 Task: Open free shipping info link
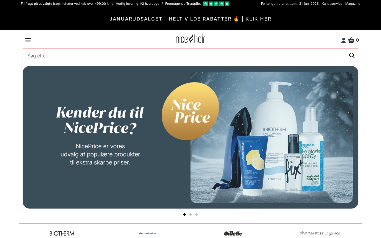tap(65, 4)
